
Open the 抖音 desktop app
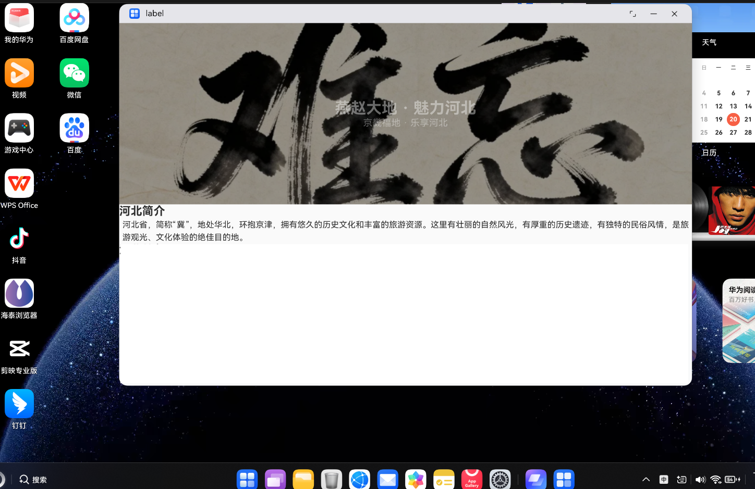click(19, 239)
